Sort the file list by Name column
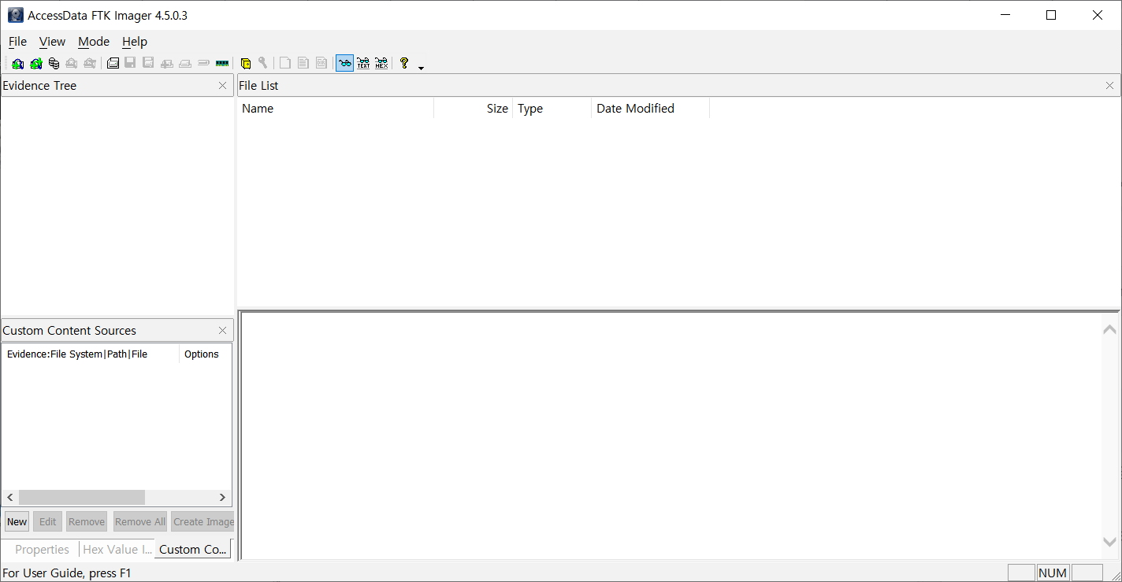This screenshot has height=582, width=1122. (x=336, y=109)
